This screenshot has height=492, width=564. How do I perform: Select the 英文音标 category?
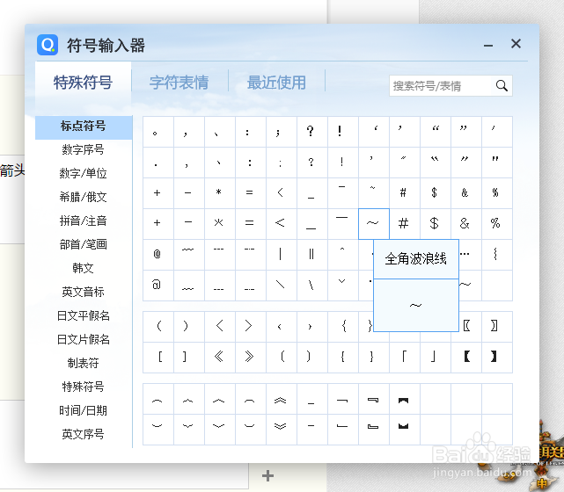pyautogui.click(x=84, y=292)
